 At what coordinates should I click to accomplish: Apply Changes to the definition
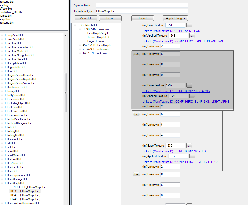click(x=175, y=18)
